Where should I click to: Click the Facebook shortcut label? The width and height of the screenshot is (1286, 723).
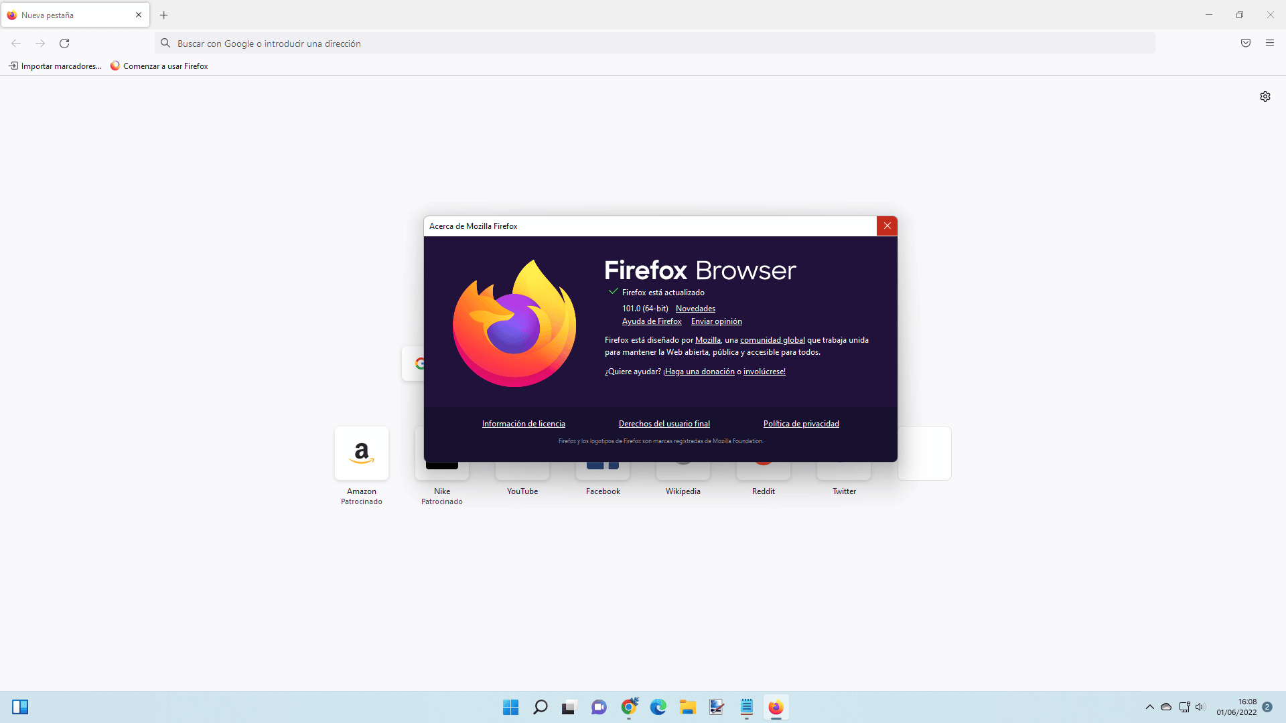click(x=603, y=491)
